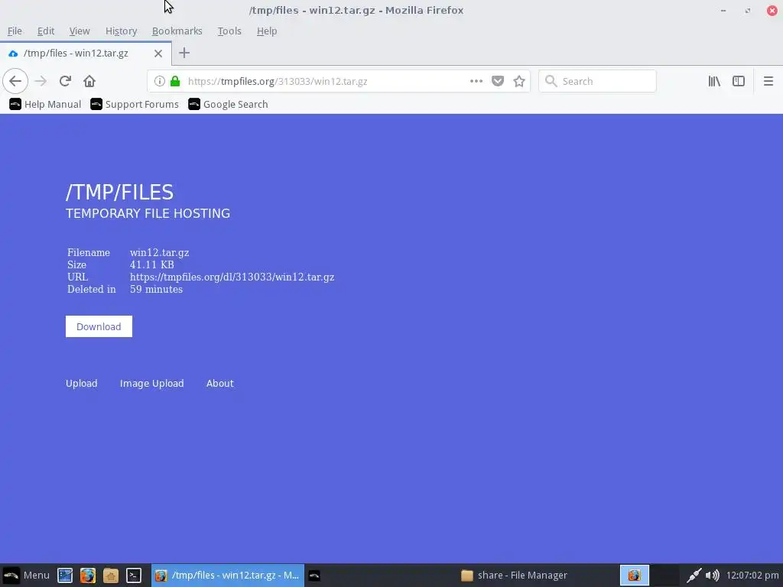Toggle the sidebar view icon
This screenshot has height=587, width=783.
pos(739,81)
